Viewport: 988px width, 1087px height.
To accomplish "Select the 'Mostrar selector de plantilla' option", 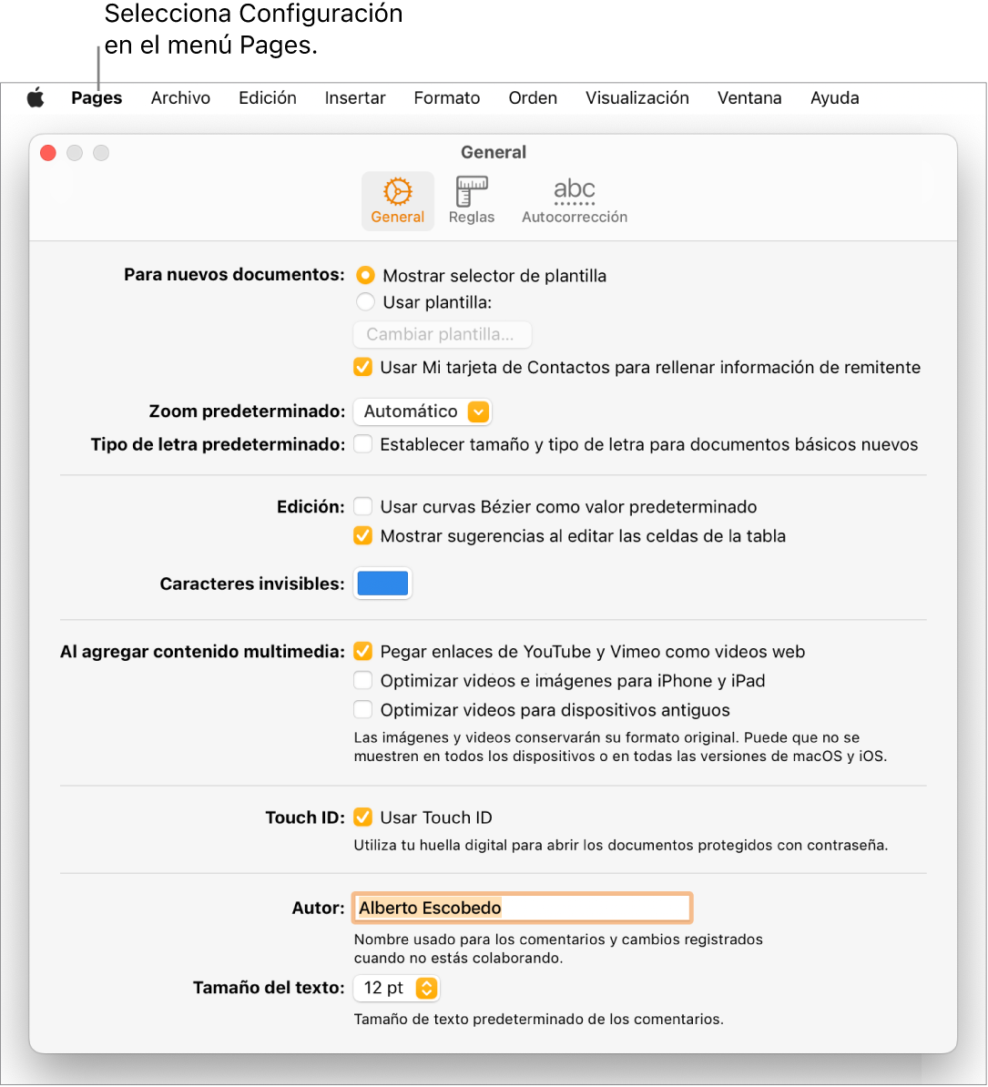I will point(365,275).
